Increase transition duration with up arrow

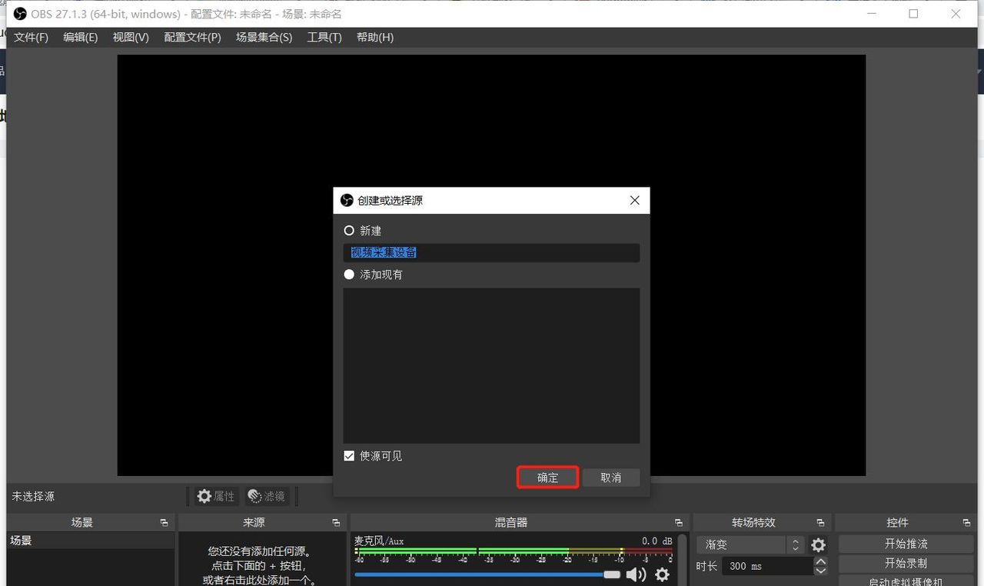click(821, 561)
